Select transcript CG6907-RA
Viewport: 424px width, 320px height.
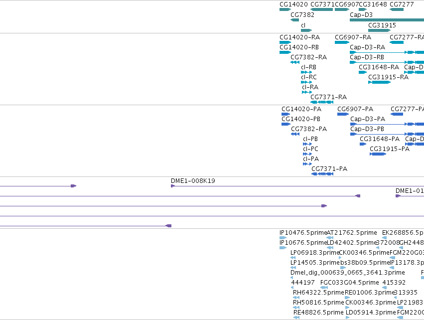tap(342, 42)
